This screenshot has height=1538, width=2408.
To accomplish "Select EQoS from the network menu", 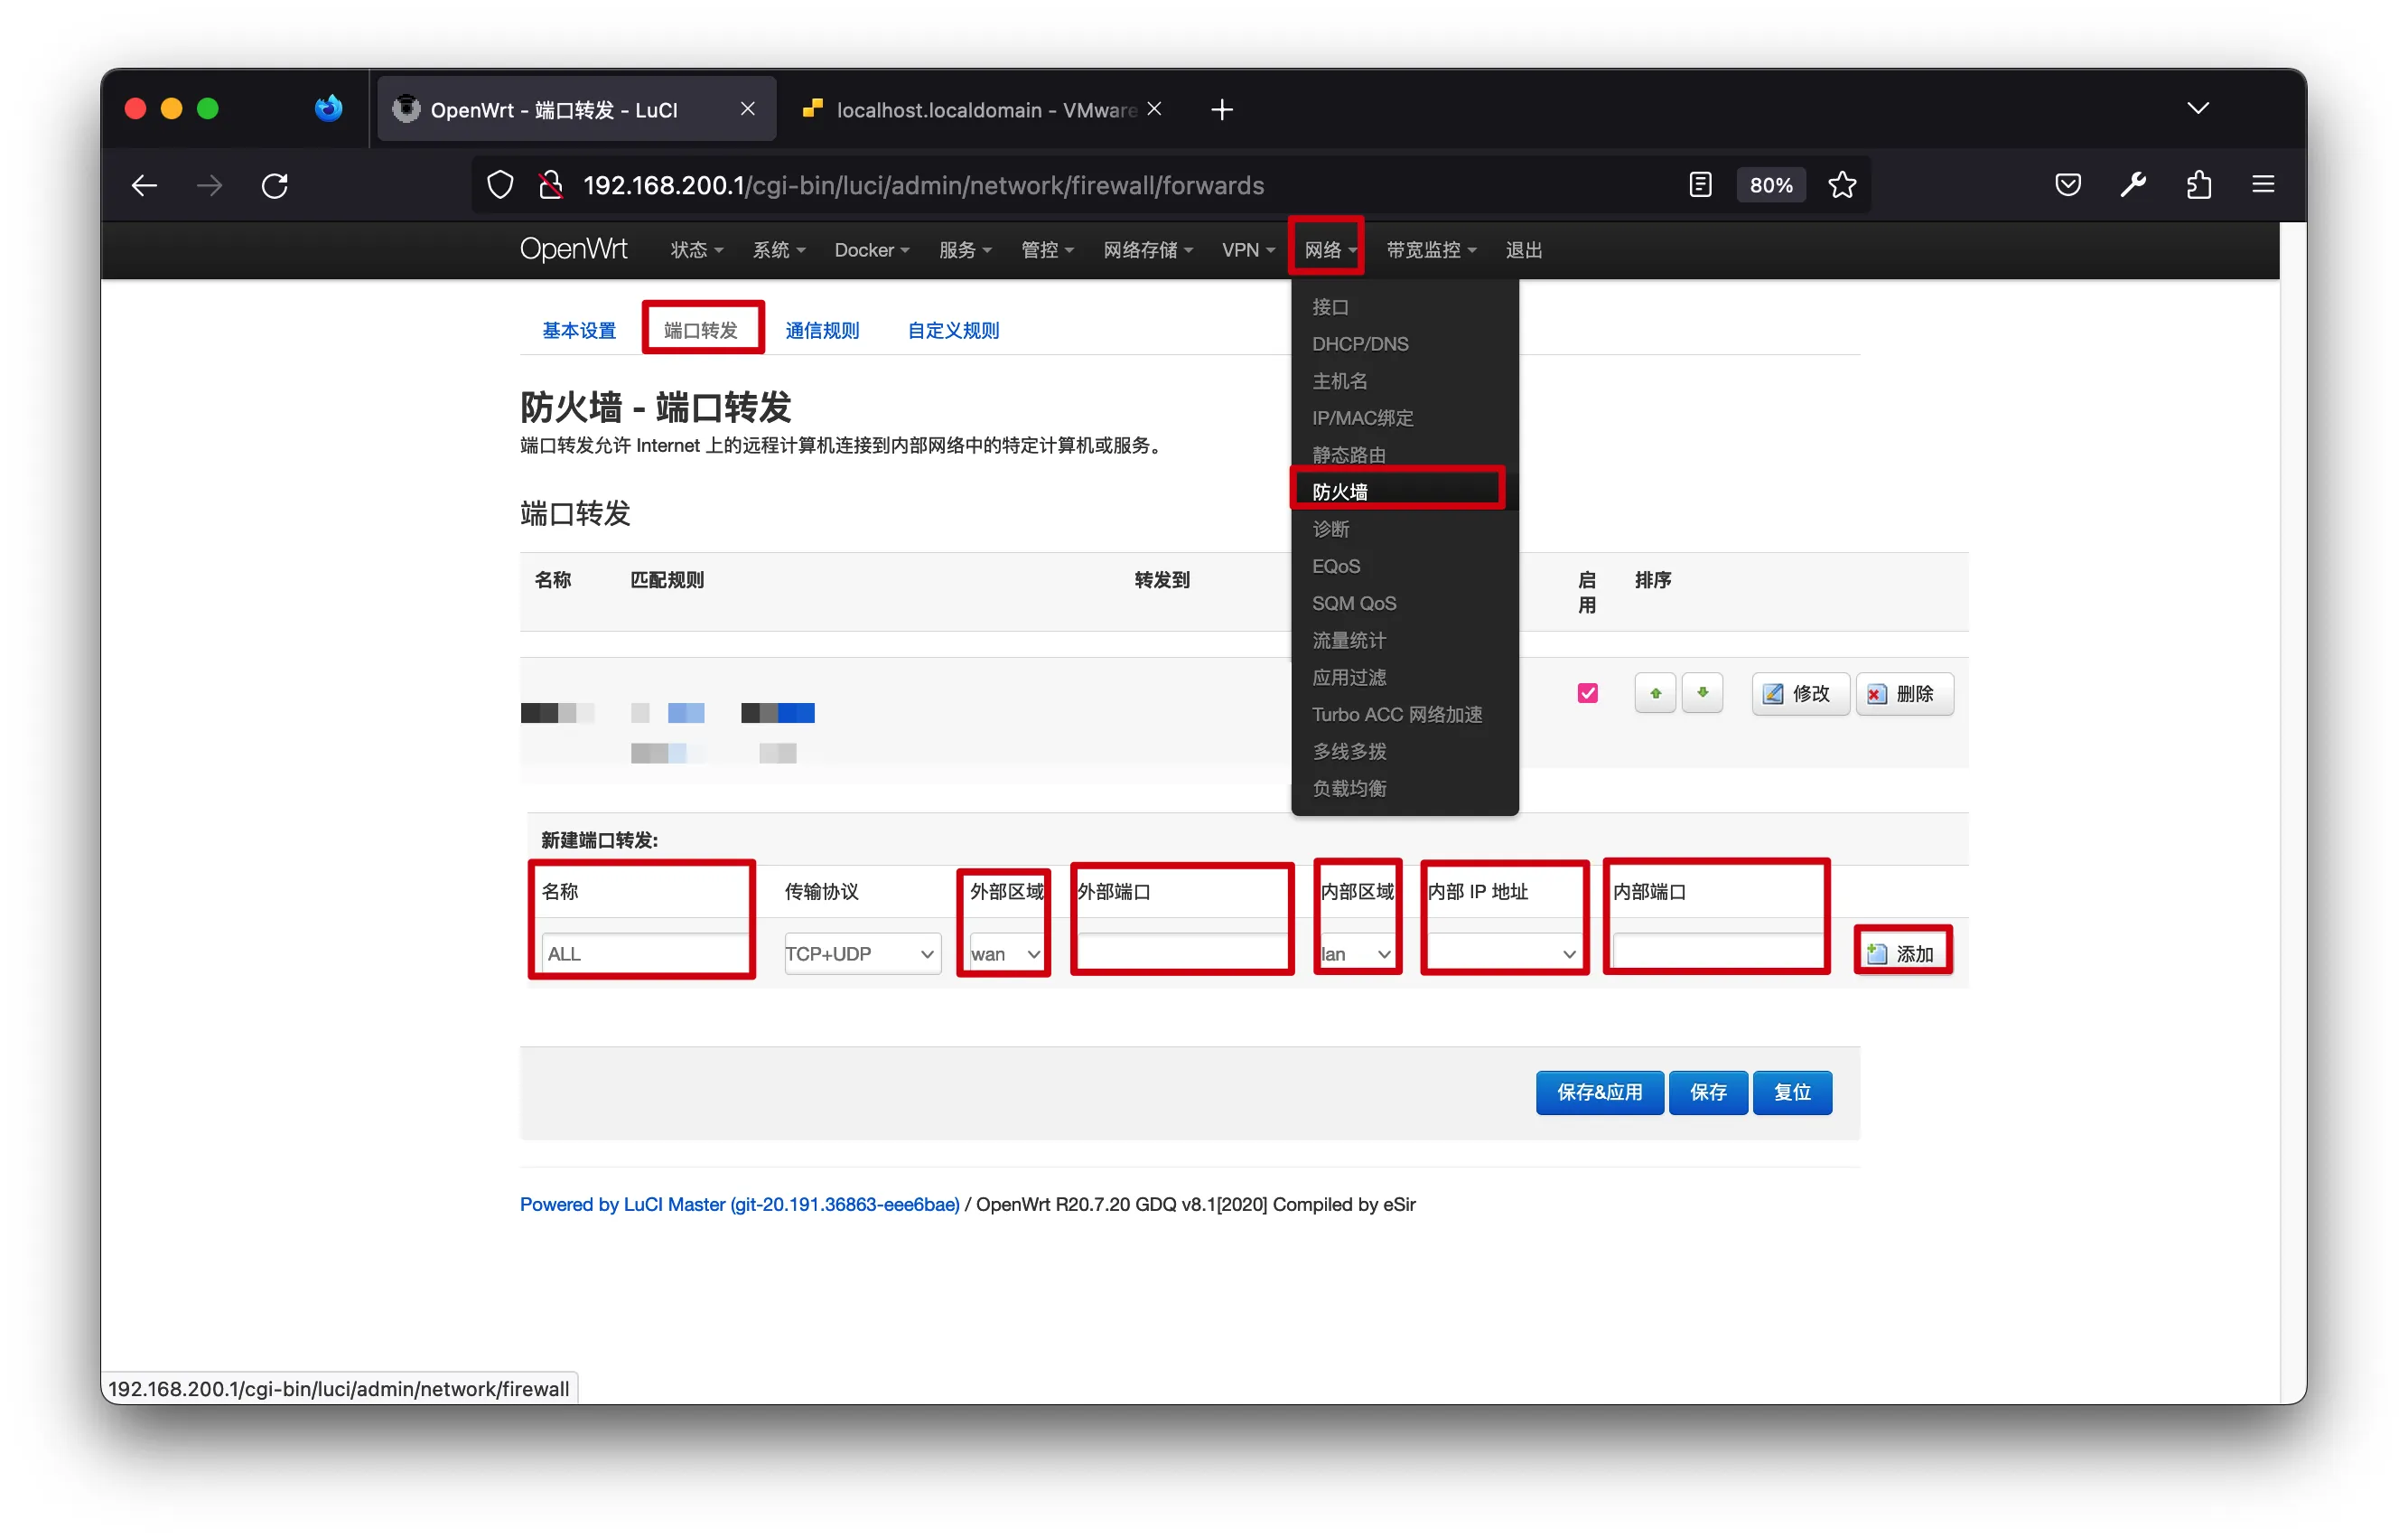I will point(1404,567).
